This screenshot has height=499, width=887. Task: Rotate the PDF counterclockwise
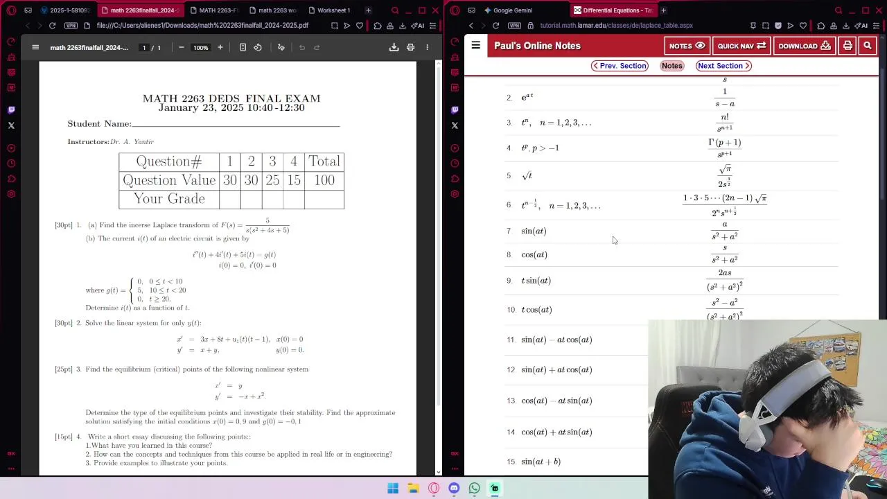[x=258, y=47]
